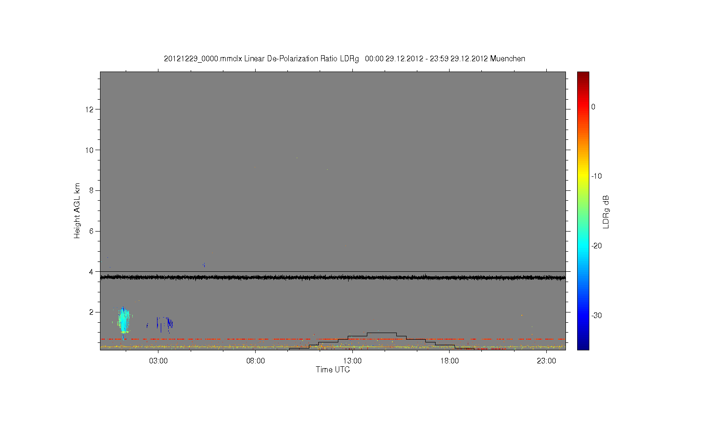Click the colorbar value -20
The width and height of the screenshot is (701, 421).
[x=596, y=246]
